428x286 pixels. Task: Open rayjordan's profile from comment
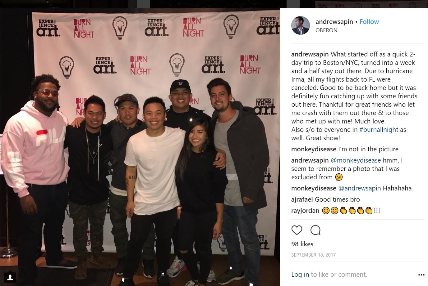click(x=305, y=211)
